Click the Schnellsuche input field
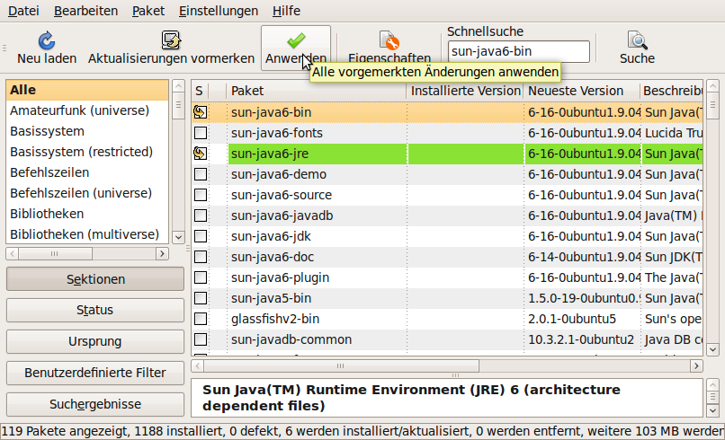Image resolution: width=725 pixels, height=440 pixels. 519,51
